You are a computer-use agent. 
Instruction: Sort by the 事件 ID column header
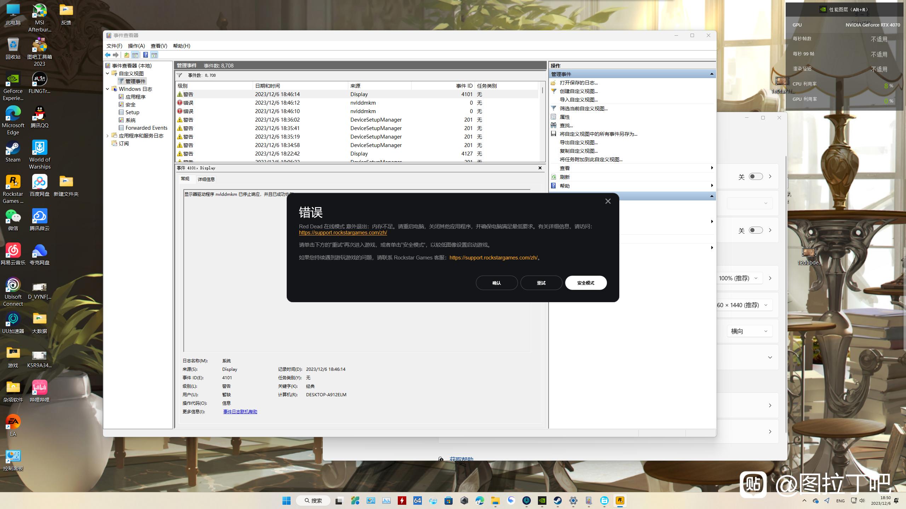tap(442, 86)
